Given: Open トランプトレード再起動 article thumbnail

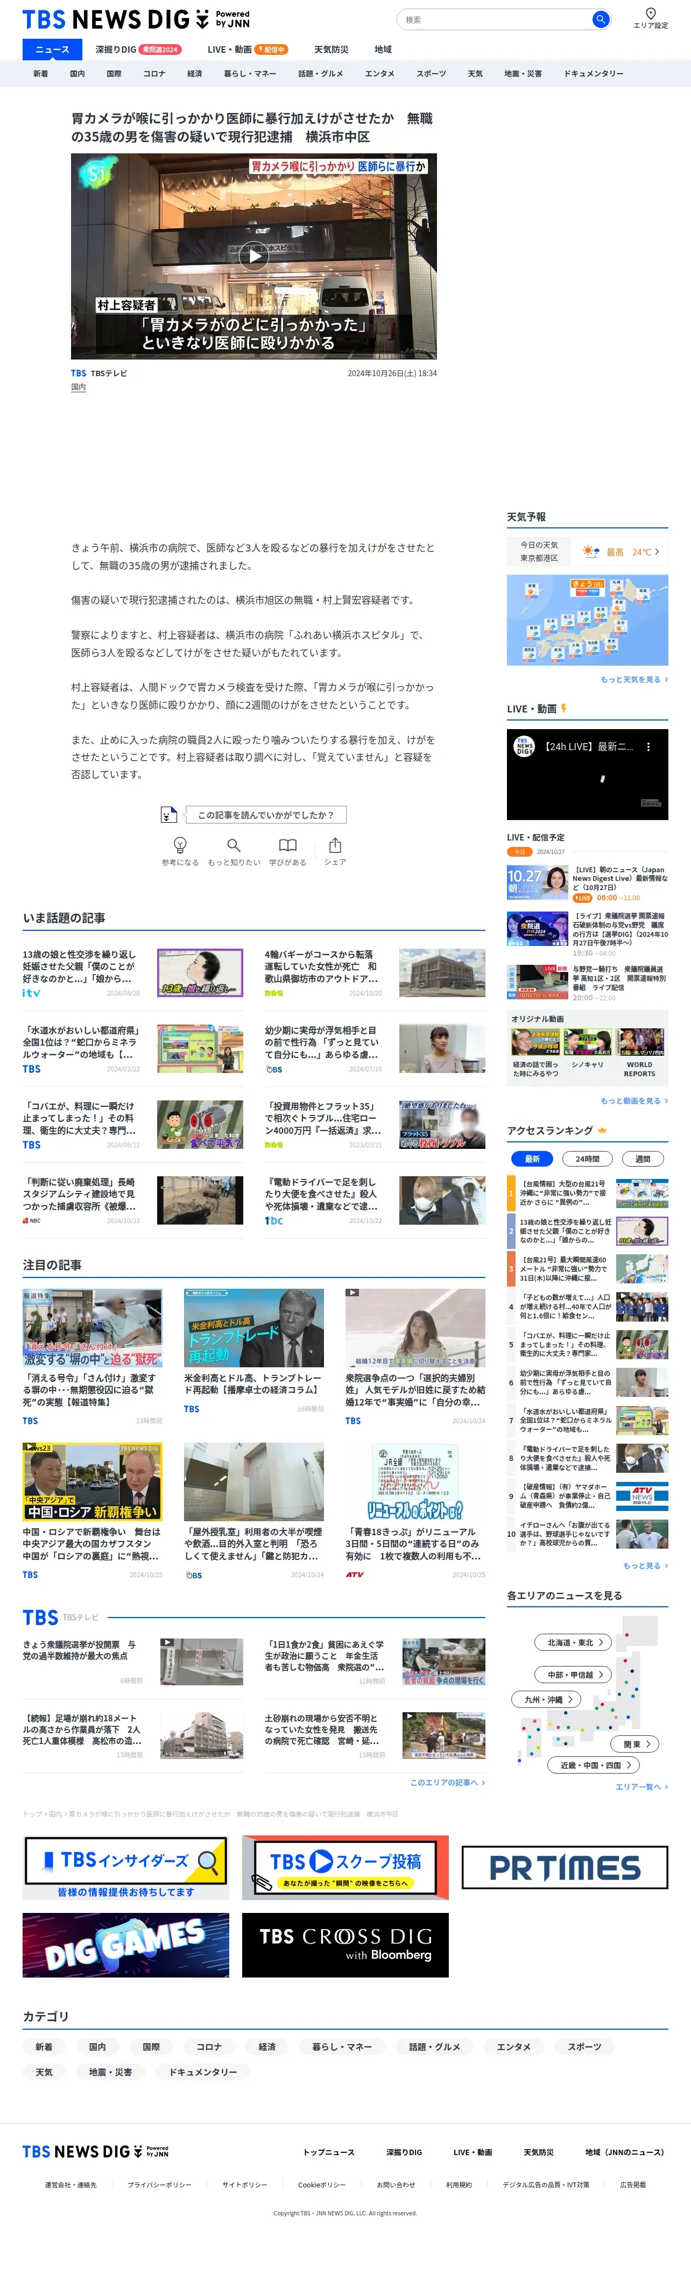Looking at the screenshot, I should click(253, 1328).
